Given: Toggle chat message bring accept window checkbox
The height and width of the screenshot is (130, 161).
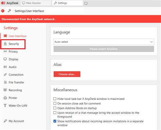Looking at the screenshot, I should [55, 112].
